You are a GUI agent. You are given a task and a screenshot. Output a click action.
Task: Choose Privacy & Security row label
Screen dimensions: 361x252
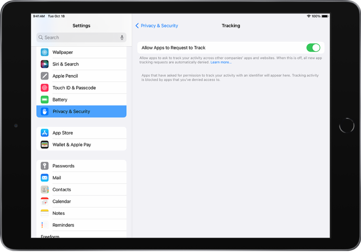71,111
